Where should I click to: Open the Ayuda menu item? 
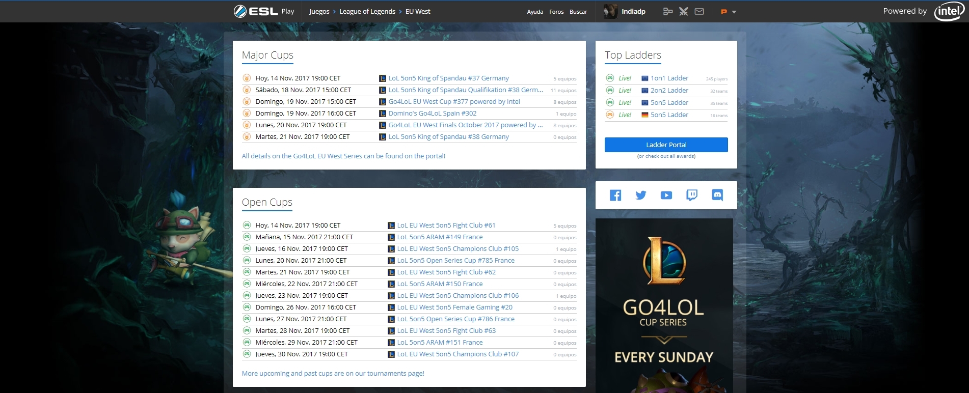pyautogui.click(x=535, y=12)
